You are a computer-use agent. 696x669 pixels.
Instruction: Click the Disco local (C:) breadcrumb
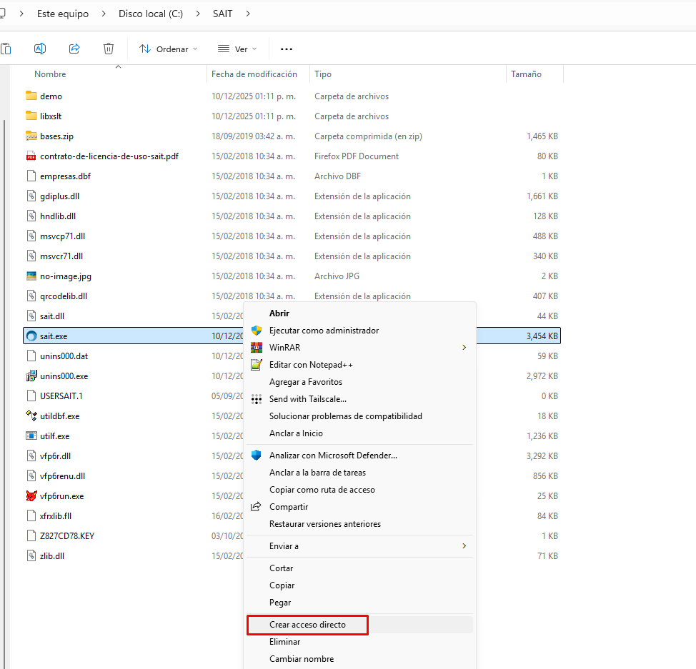click(151, 14)
